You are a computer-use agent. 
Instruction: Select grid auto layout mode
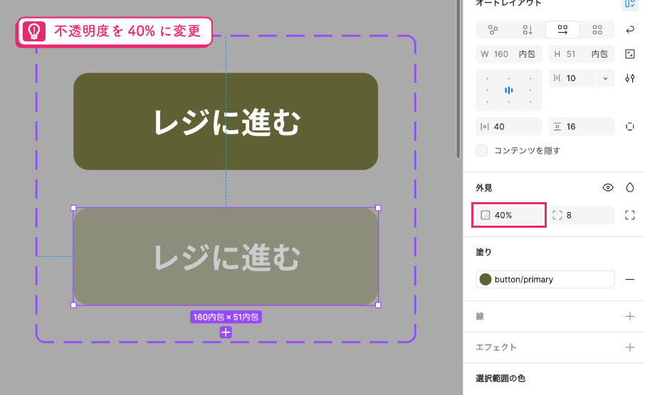[x=597, y=30]
